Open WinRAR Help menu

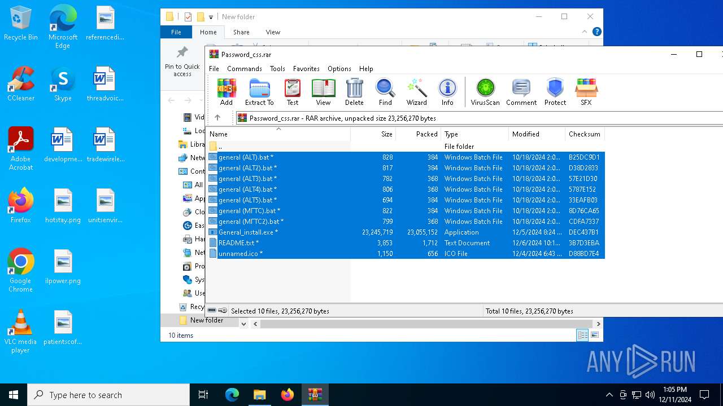(x=366, y=69)
